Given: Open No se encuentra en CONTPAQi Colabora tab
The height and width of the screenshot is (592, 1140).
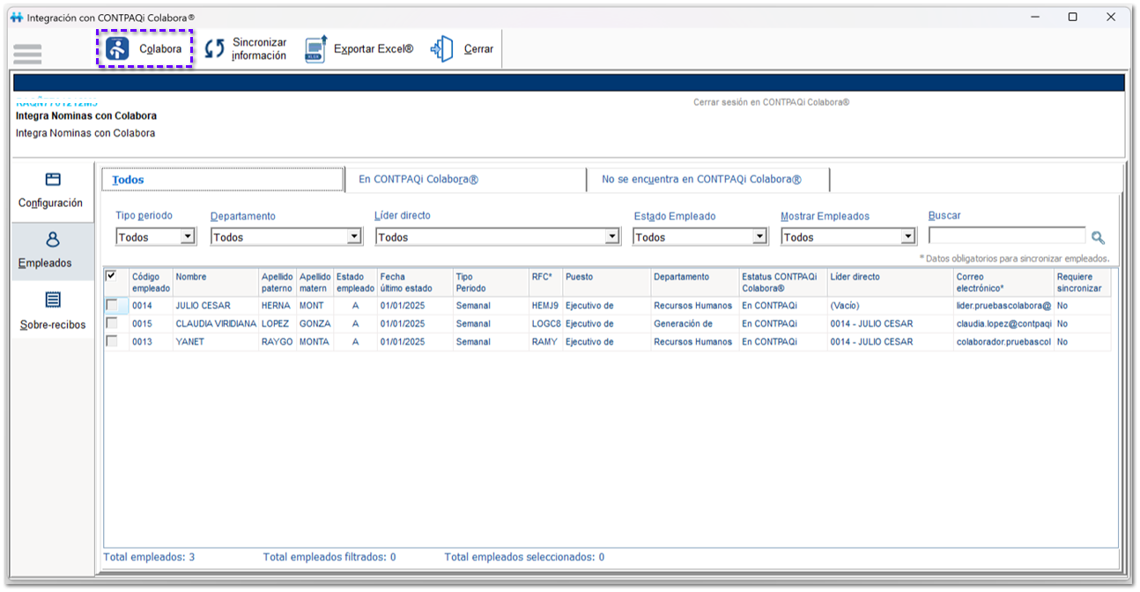Looking at the screenshot, I should pos(708,180).
